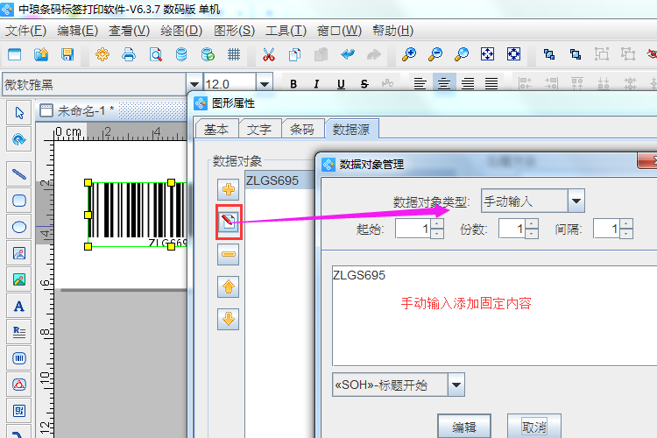Select the barcode drawing tool
Viewport: 657px width, 438px height.
pyautogui.click(x=18, y=358)
